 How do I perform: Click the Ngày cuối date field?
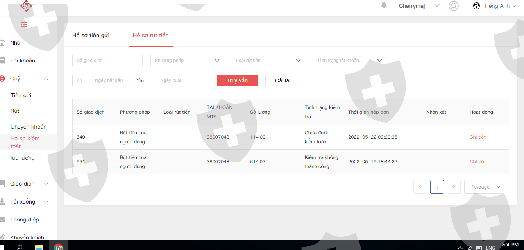(171, 80)
